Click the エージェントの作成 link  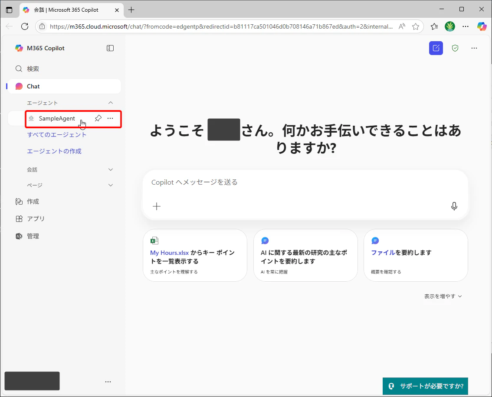pyautogui.click(x=54, y=151)
